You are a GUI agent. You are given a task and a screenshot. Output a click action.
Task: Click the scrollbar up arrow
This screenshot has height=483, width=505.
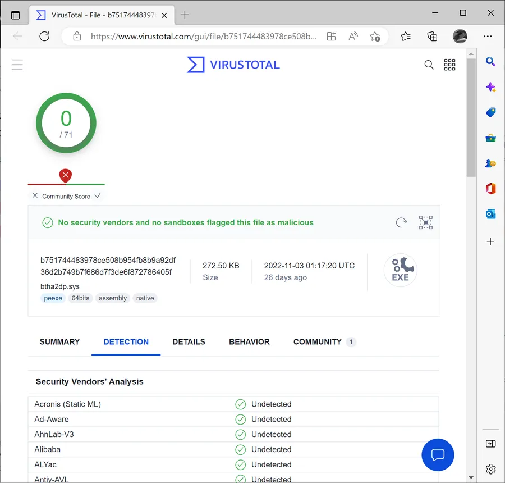(x=471, y=54)
